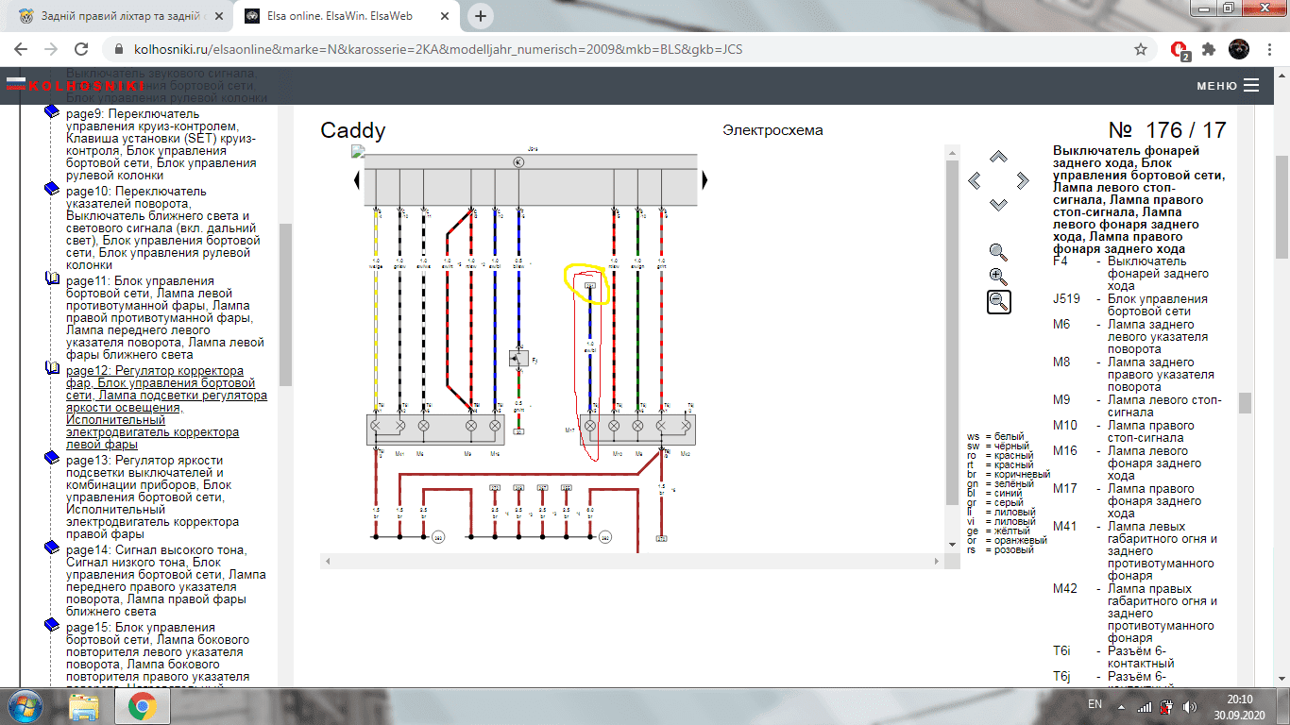
Task: Click M17 right reverse lamp legend entry
Action: pyautogui.click(x=1138, y=501)
